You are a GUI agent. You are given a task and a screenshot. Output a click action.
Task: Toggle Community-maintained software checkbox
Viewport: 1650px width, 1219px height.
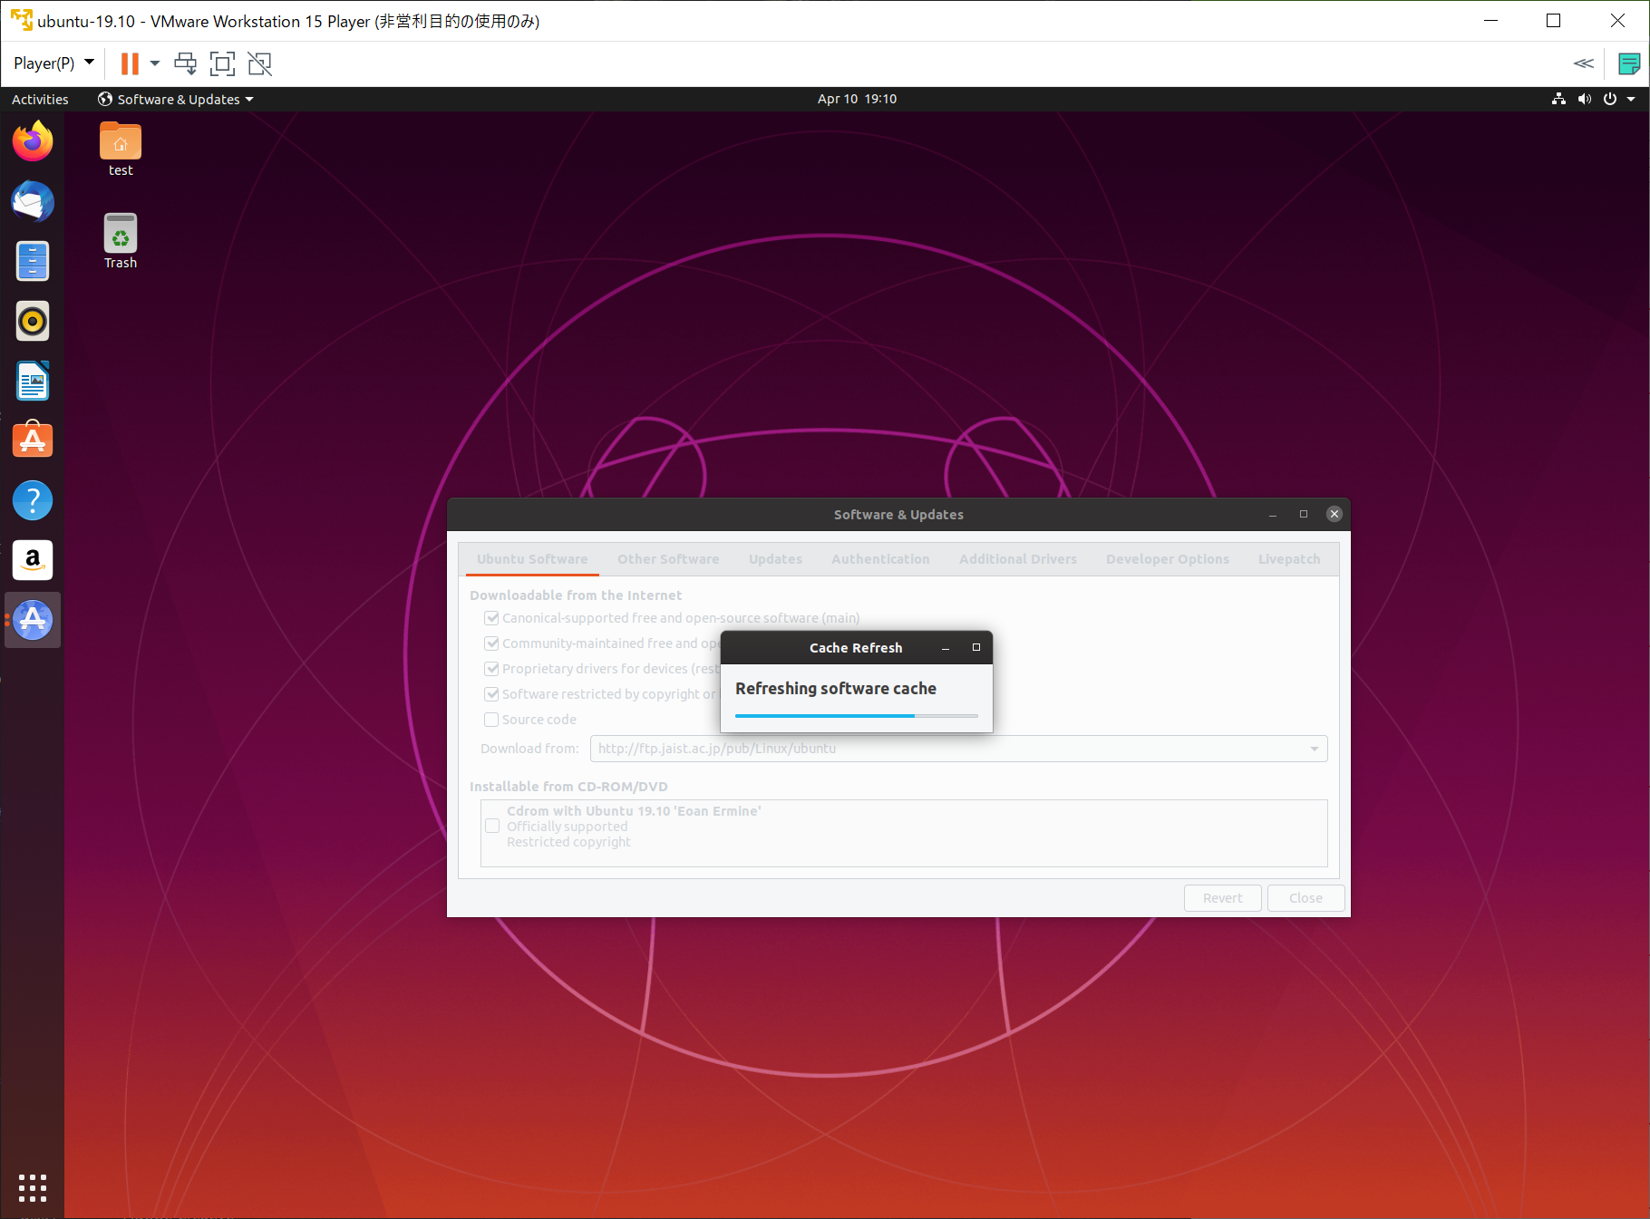click(491, 643)
